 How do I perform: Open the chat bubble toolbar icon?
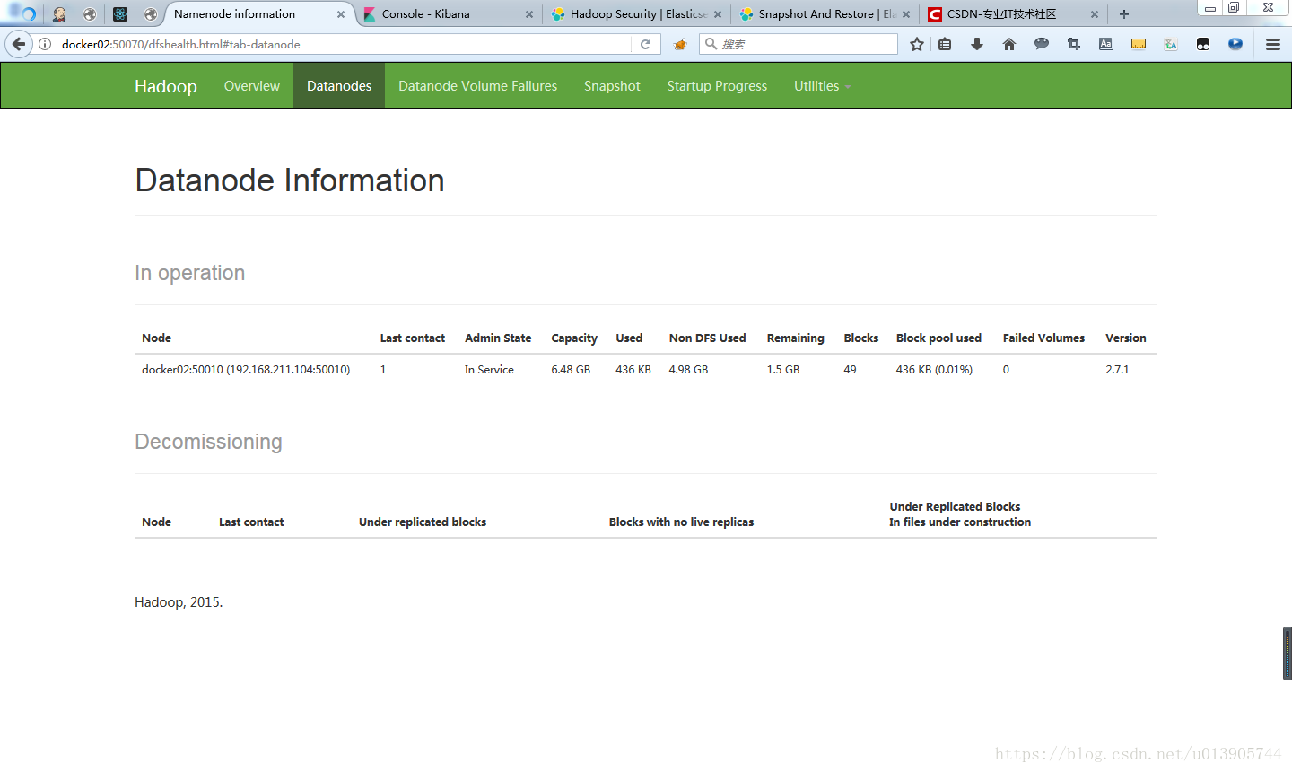[1042, 44]
